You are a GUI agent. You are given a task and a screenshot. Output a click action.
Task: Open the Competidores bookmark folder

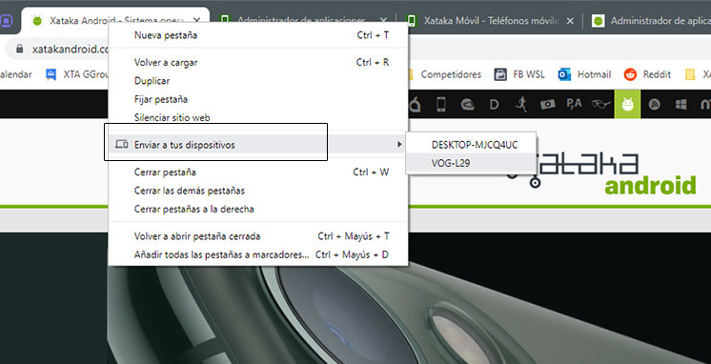445,74
